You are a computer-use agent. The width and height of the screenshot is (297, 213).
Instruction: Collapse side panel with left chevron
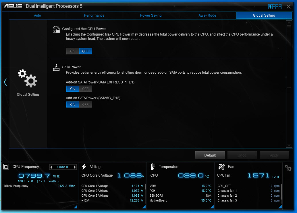[5, 82]
